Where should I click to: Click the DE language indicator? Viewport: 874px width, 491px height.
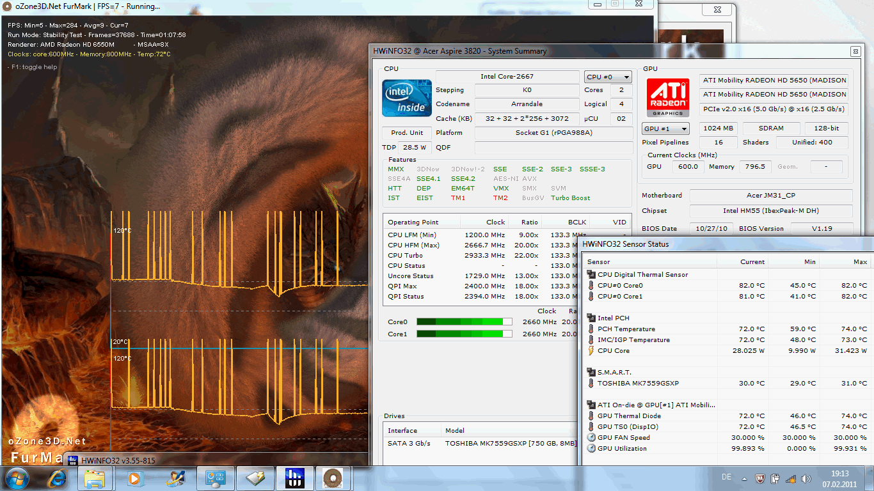click(726, 478)
